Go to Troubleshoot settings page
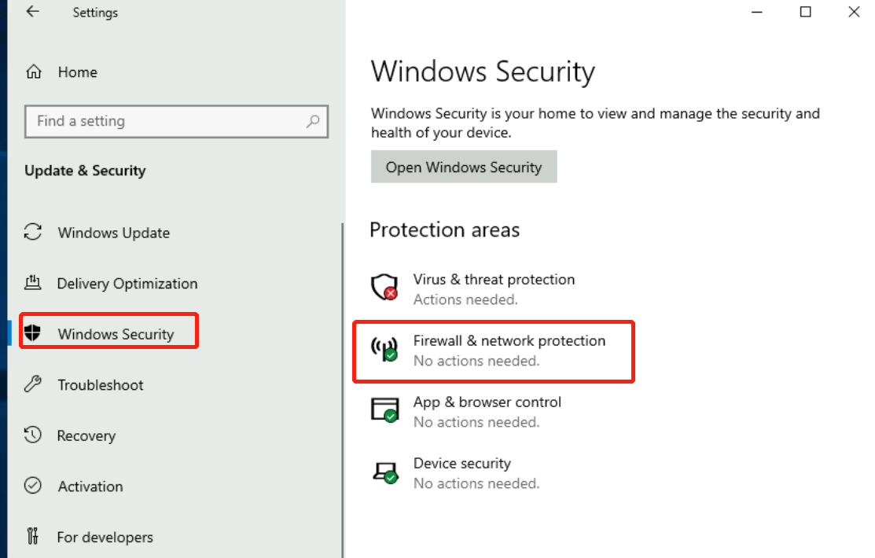 point(101,385)
